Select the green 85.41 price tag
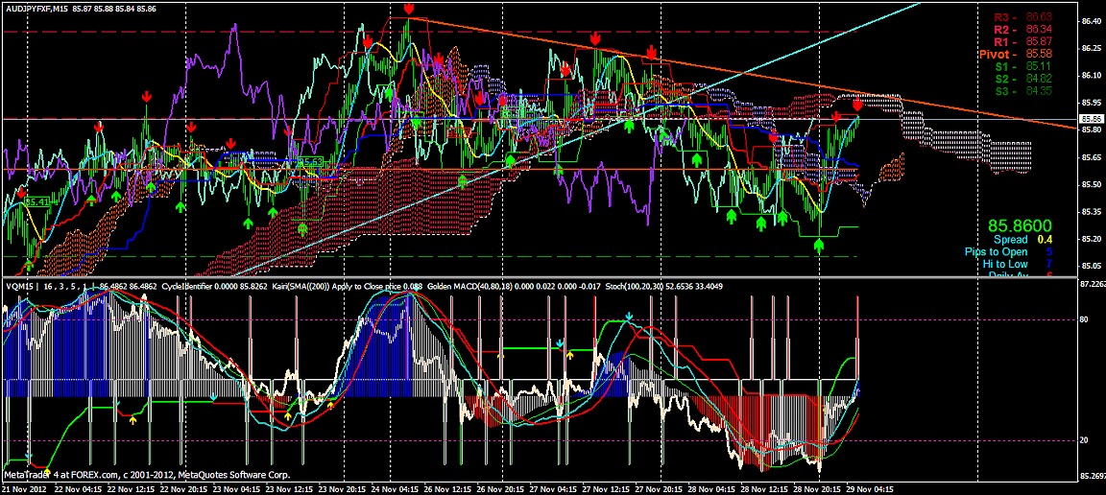This screenshot has width=1106, height=495. click(x=38, y=201)
